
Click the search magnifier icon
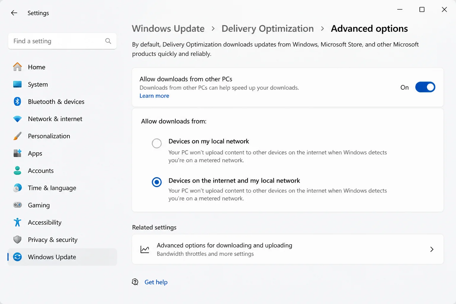tap(108, 41)
